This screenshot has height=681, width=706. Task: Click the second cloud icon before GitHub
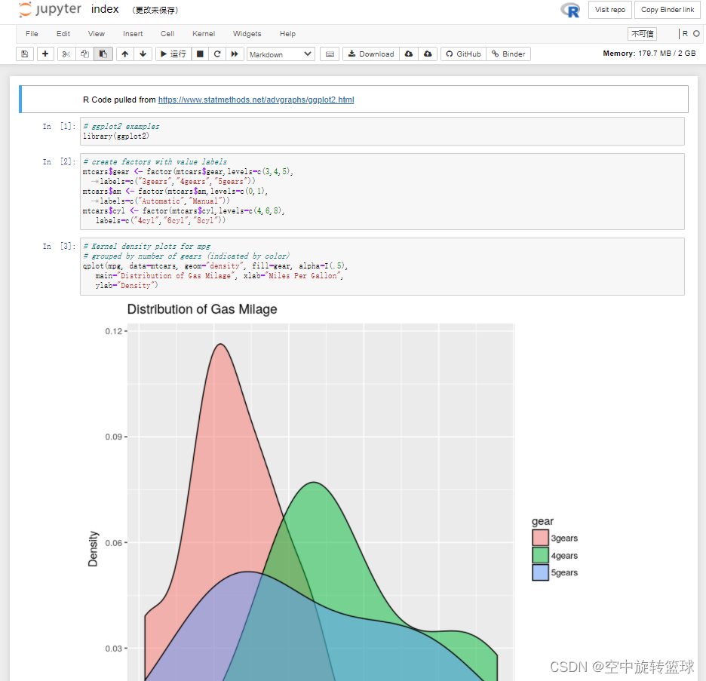pos(428,54)
